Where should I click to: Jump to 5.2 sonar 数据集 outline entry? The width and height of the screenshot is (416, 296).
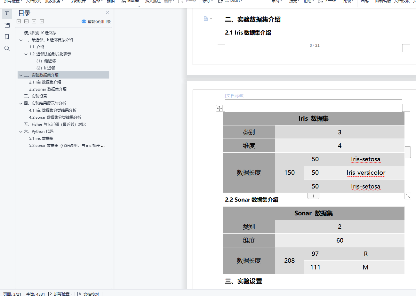[67, 145]
